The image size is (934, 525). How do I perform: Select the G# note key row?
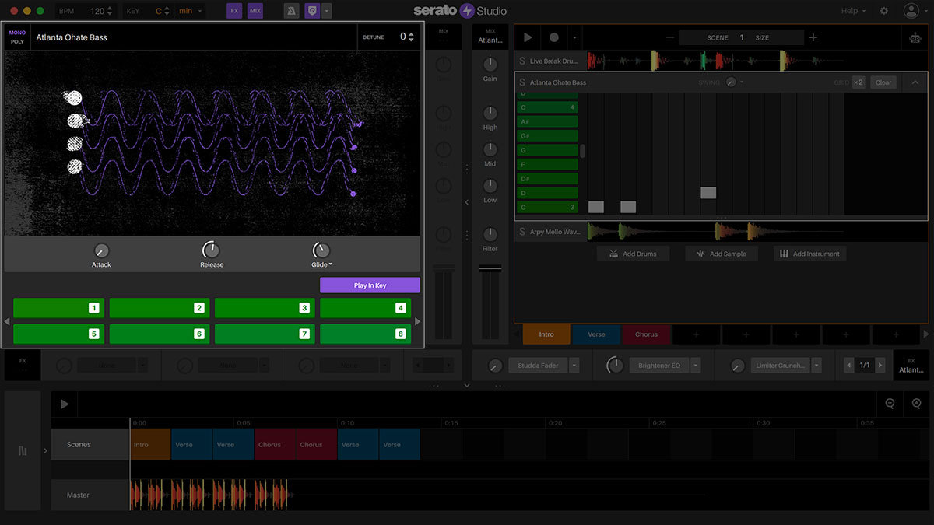coord(547,136)
